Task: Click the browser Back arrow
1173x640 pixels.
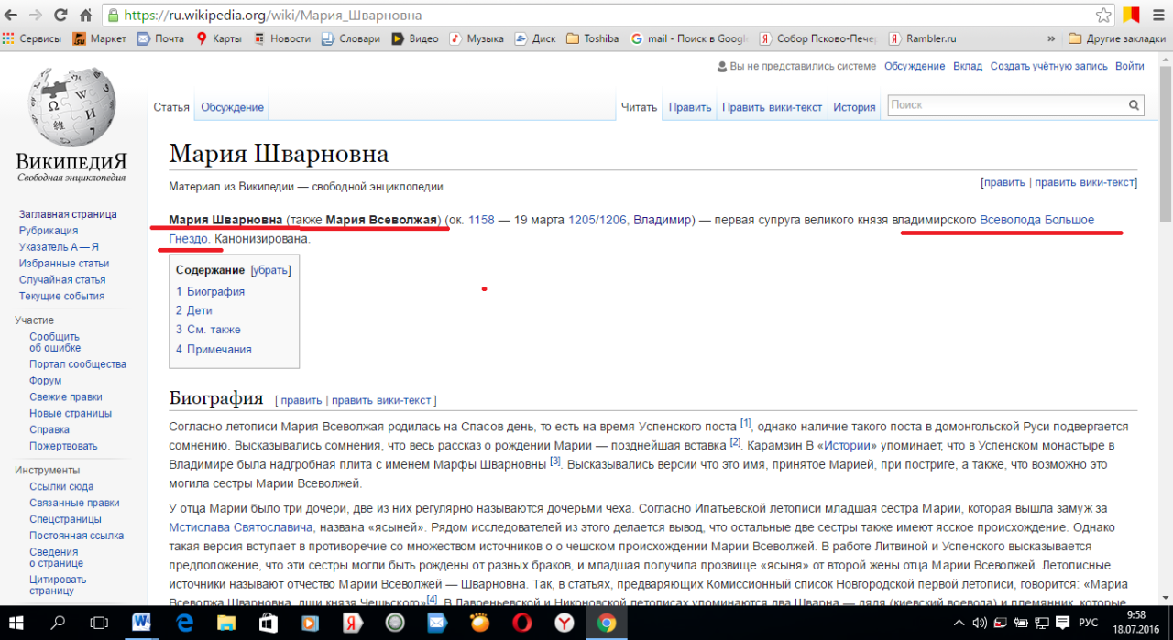Action: click(11, 16)
